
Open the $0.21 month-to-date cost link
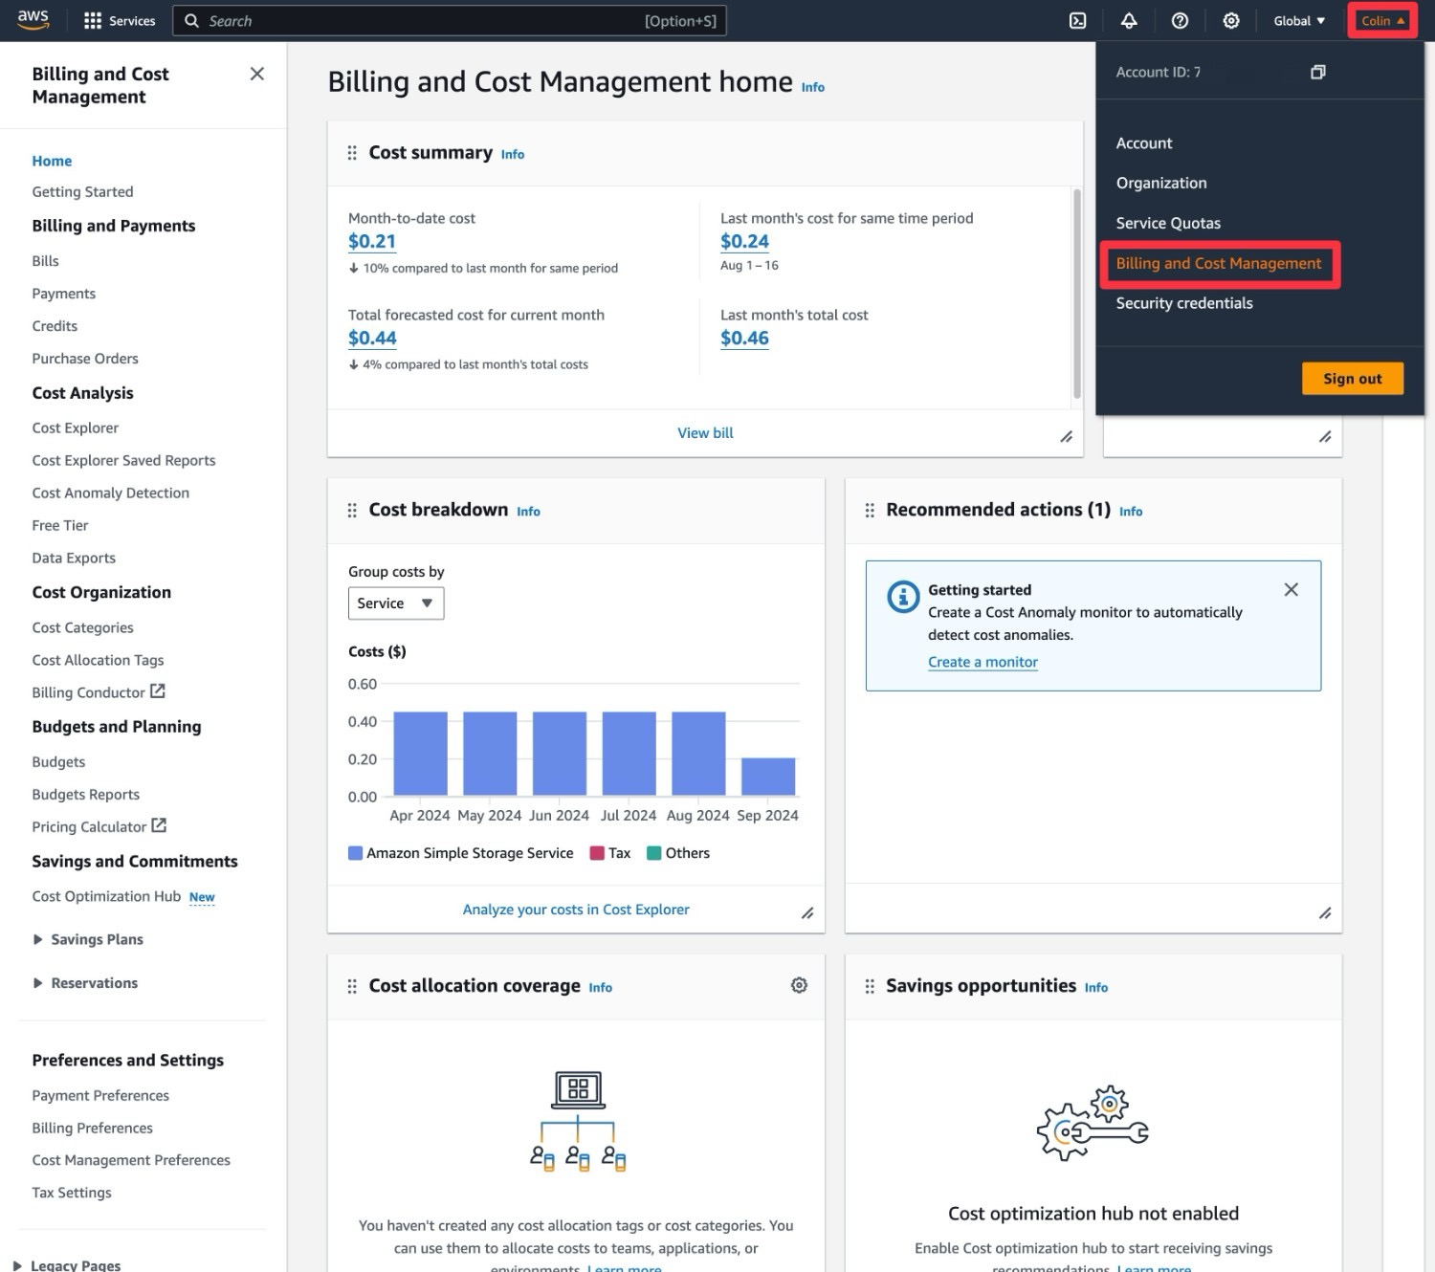point(372,242)
